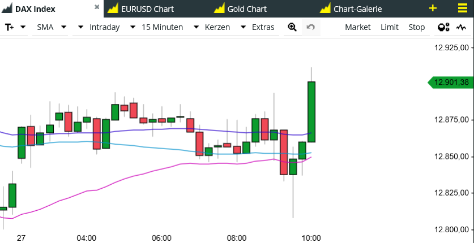Click the chart icon on the DAX Index tab
The height and width of the screenshot is (243, 474).
(x=7, y=8)
